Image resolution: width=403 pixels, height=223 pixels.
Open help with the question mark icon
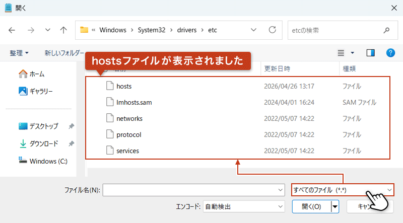coord(390,53)
